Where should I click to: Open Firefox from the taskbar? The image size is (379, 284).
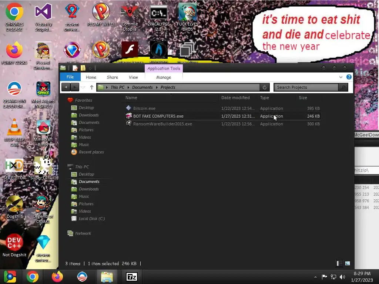pyautogui.click(x=57, y=277)
